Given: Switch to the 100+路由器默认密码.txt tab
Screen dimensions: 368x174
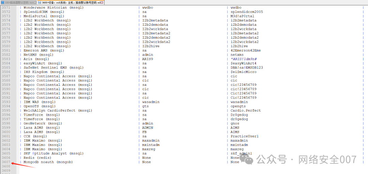Looking at the screenshot, I should coord(18,2).
